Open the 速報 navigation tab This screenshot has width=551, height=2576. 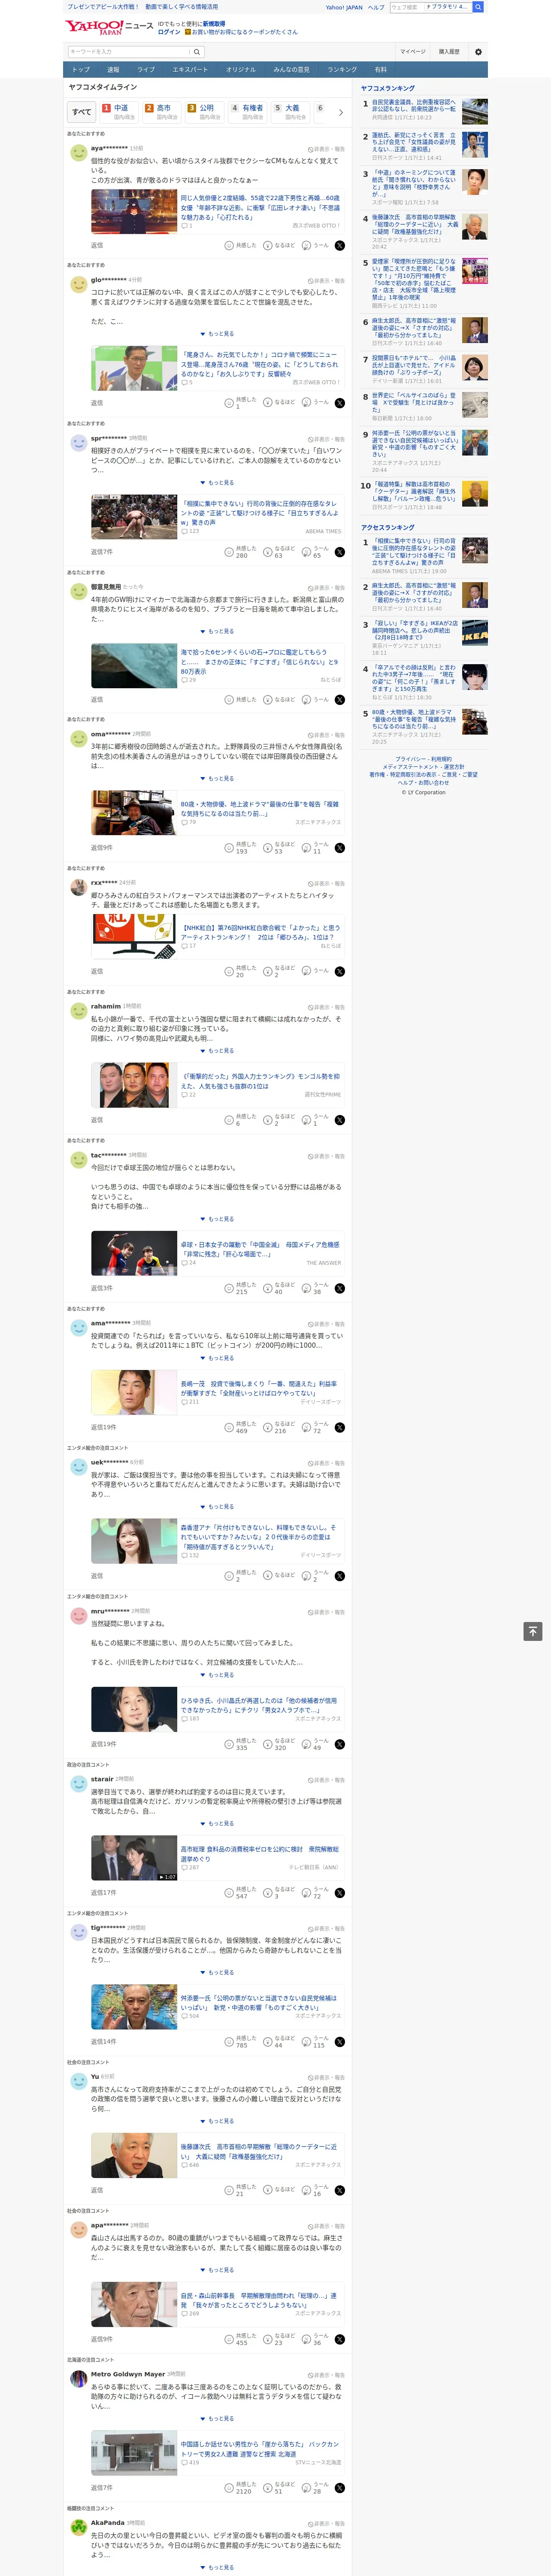click(x=113, y=70)
